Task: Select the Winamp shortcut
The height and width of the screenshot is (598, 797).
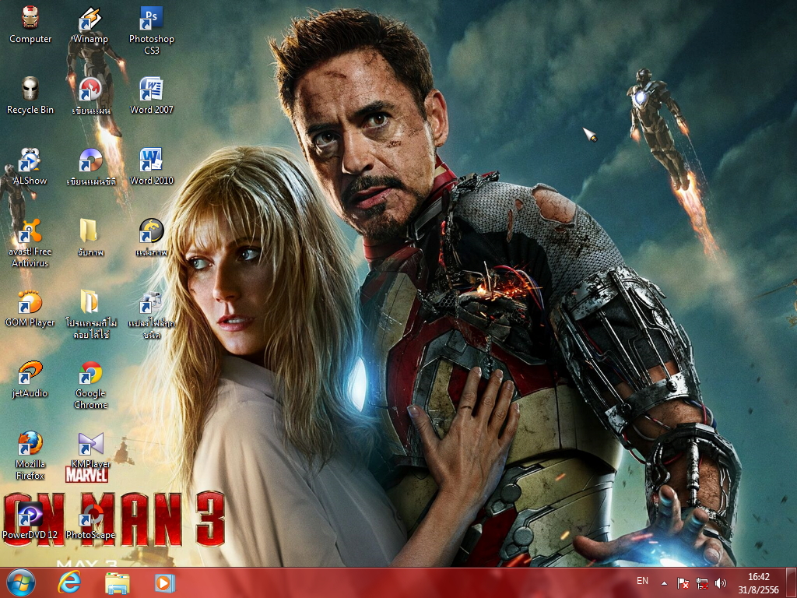Action: click(90, 26)
